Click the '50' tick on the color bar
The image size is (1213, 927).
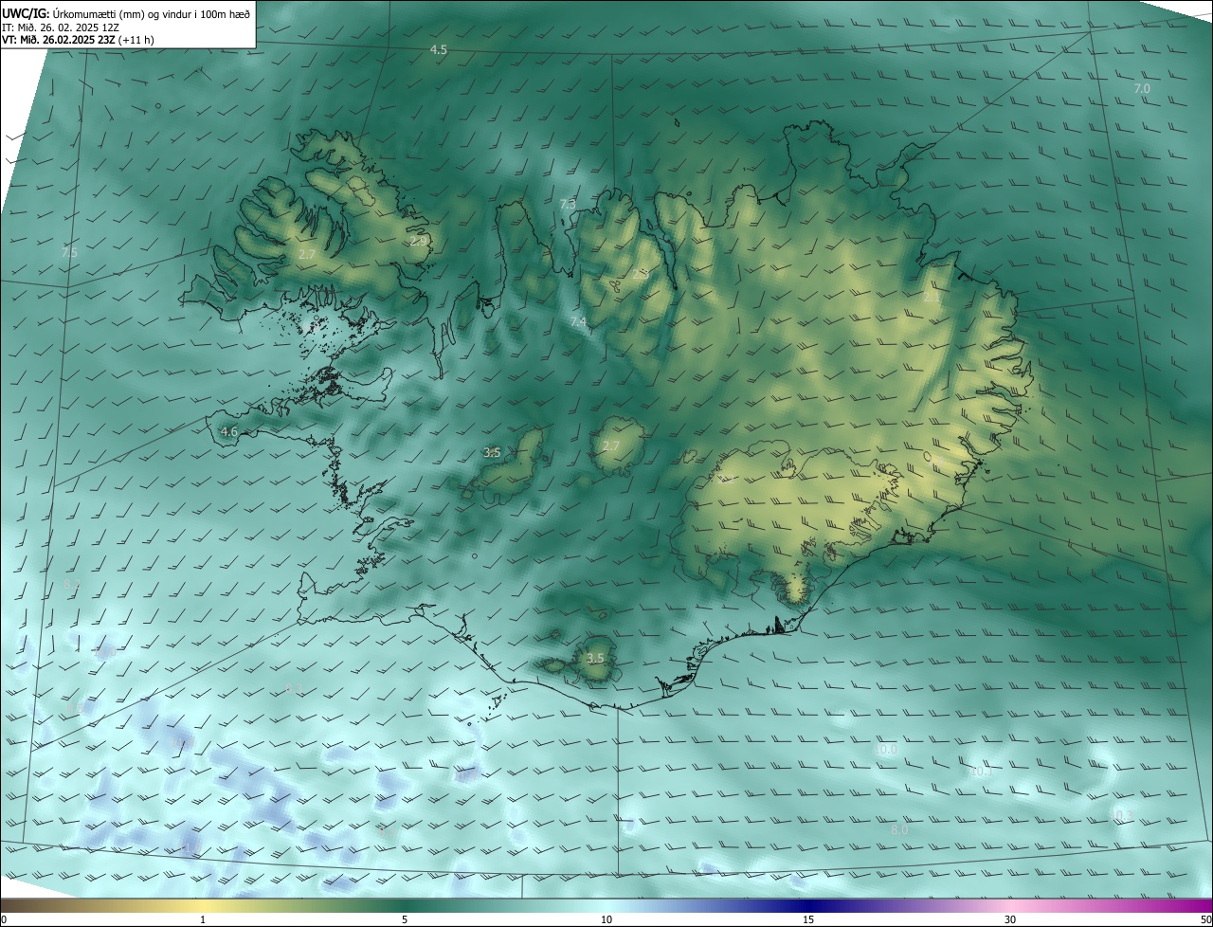[1205, 919]
